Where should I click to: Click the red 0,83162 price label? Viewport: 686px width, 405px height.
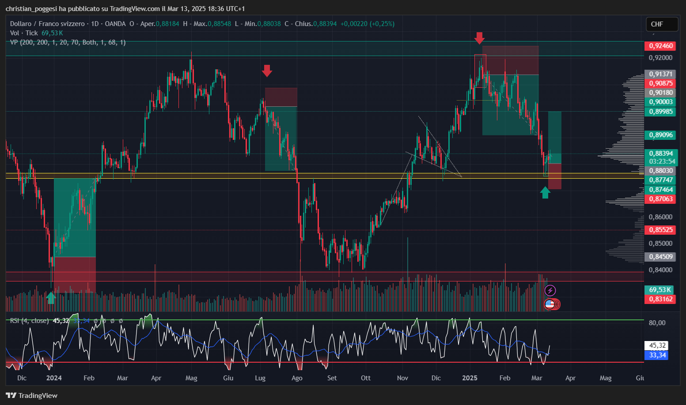point(661,299)
